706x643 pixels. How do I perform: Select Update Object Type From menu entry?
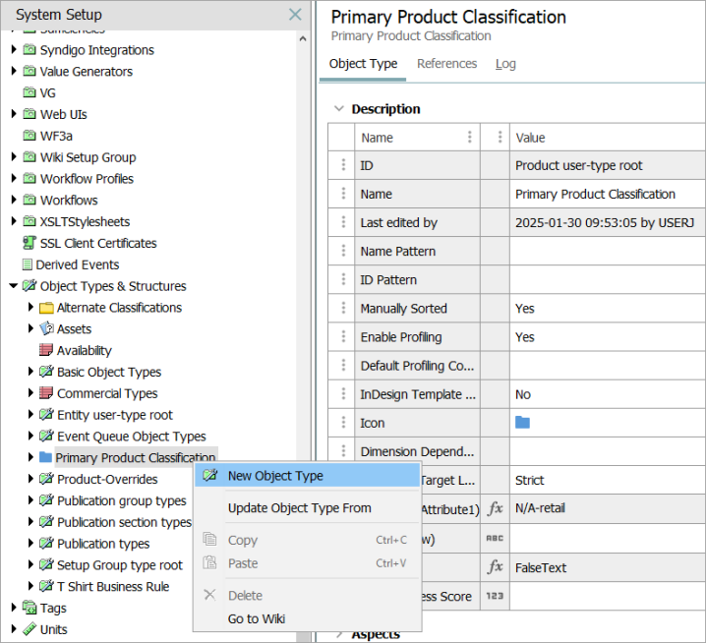pos(299,508)
